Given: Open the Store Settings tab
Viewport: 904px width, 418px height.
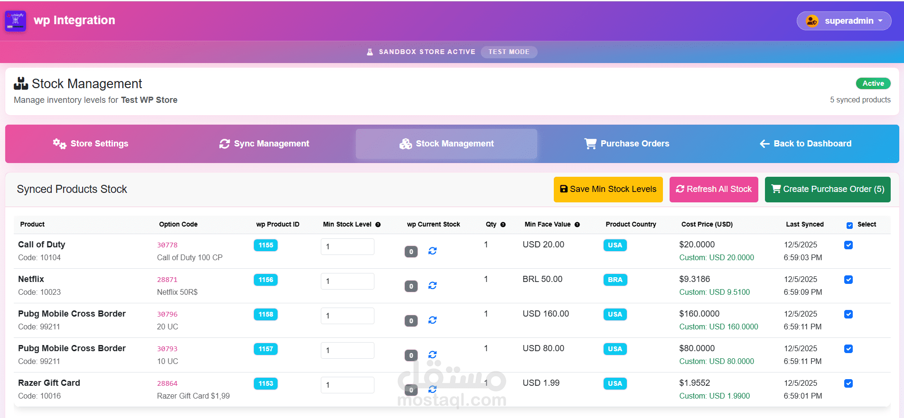Looking at the screenshot, I should click(x=91, y=144).
